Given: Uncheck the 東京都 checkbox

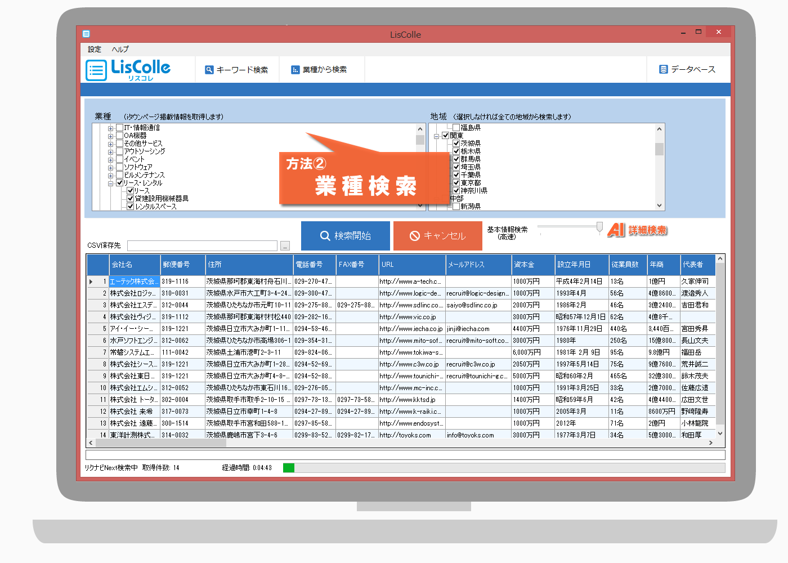Looking at the screenshot, I should 456,183.
